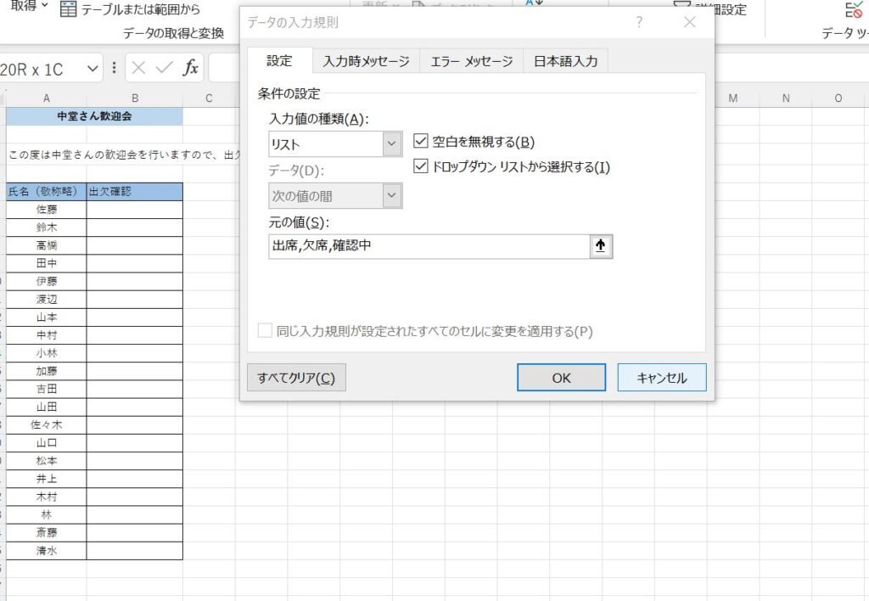
Task: Uncheck ドロップダウン リストから選択する
Action: (421, 167)
